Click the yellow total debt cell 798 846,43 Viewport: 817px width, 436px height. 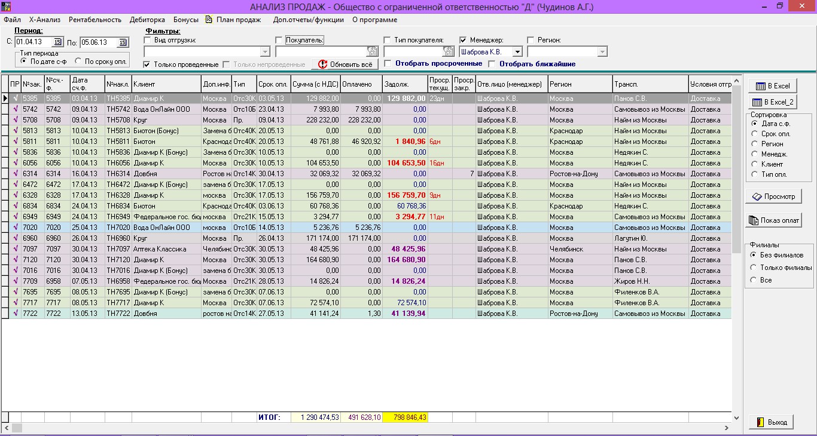pos(405,417)
